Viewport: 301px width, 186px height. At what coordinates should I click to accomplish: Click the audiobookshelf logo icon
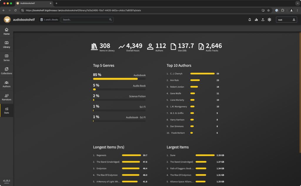(x=7, y=20)
